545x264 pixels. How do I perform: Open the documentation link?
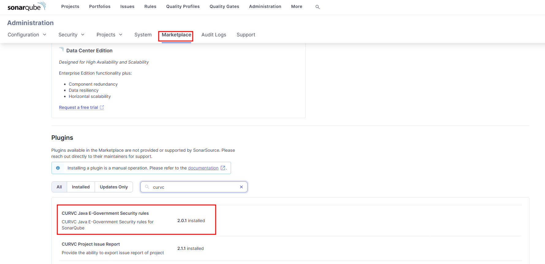coord(203,168)
